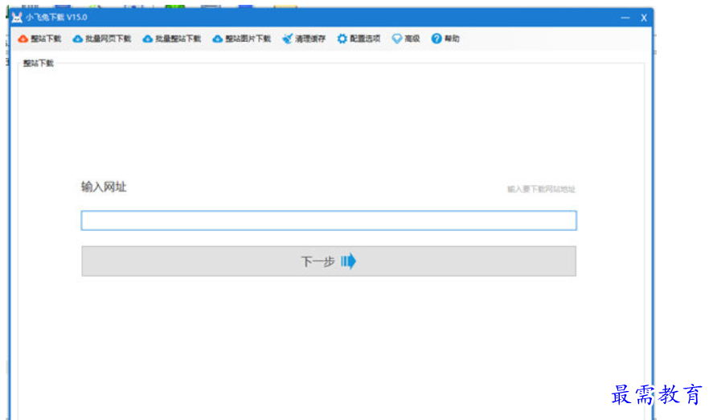Screen dimensions: 709x420
Task: Open 配置选项 via the gear icon
Action: pyautogui.click(x=342, y=39)
